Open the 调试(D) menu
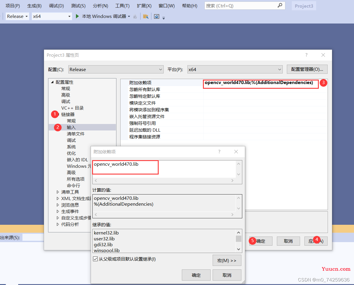The image size is (354, 285). tap(56, 6)
